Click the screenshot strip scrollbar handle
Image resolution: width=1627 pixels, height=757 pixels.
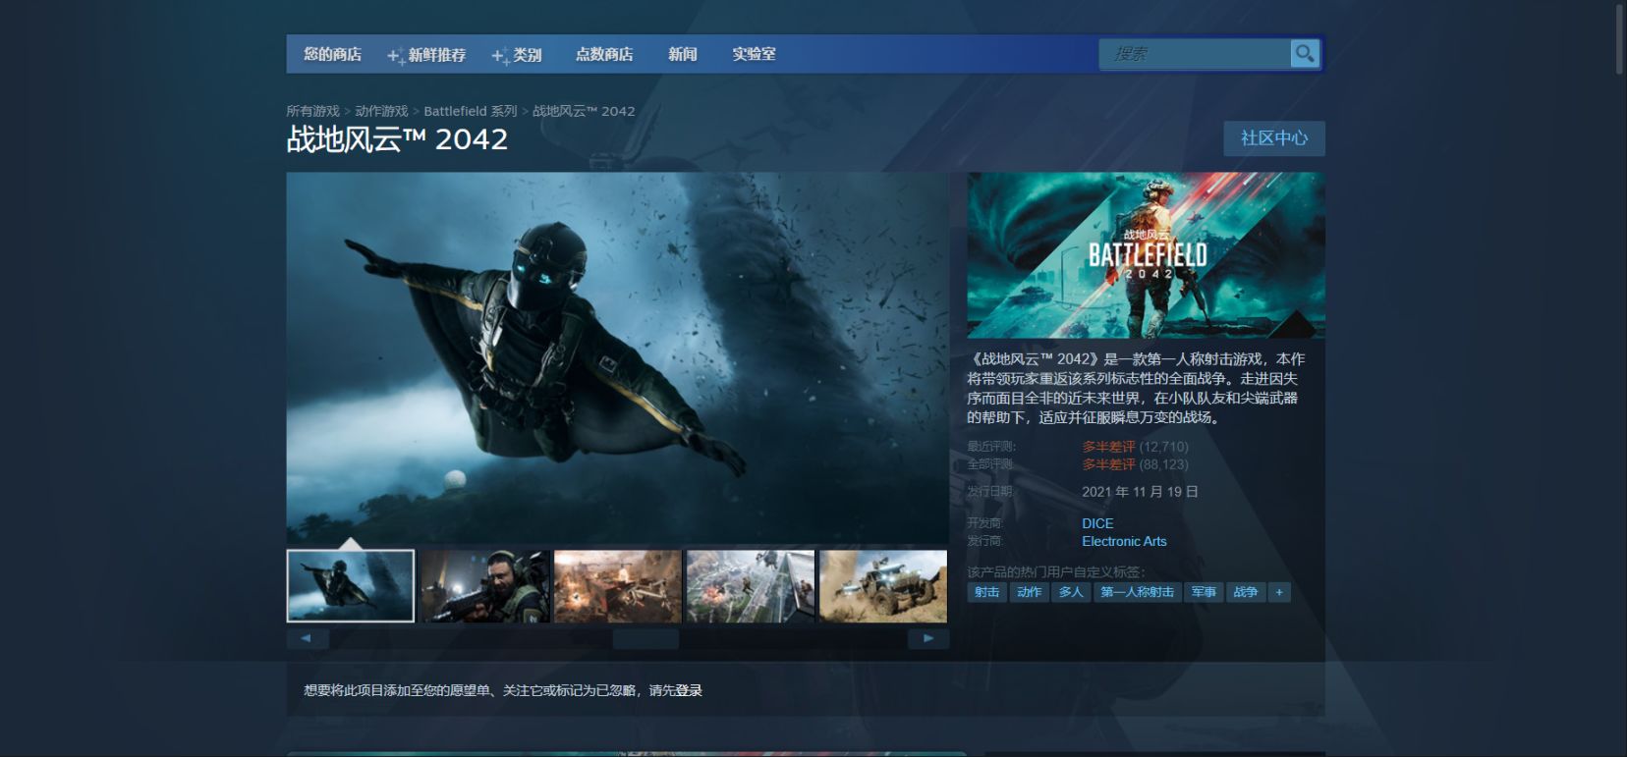645,639
